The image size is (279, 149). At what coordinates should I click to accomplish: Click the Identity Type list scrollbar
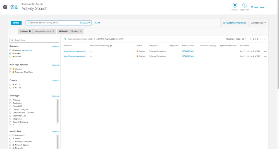pyautogui.click(x=58, y=141)
